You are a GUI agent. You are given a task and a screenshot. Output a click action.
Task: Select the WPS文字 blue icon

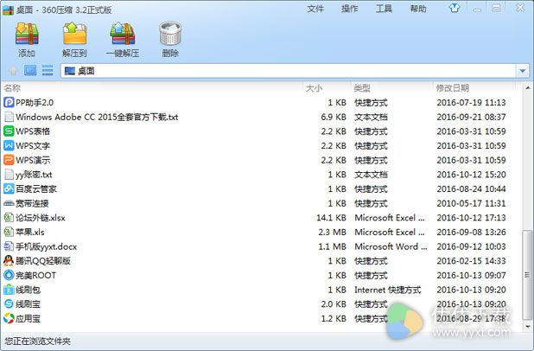tap(9, 145)
